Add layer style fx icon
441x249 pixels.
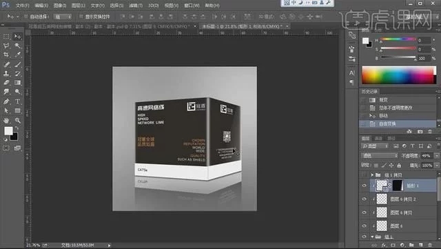click(384, 245)
